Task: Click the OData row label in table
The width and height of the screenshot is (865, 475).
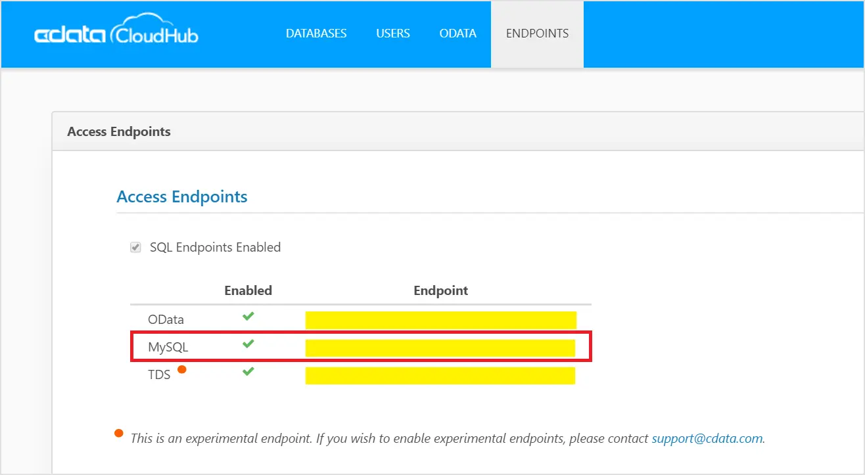Action: pyautogui.click(x=166, y=320)
